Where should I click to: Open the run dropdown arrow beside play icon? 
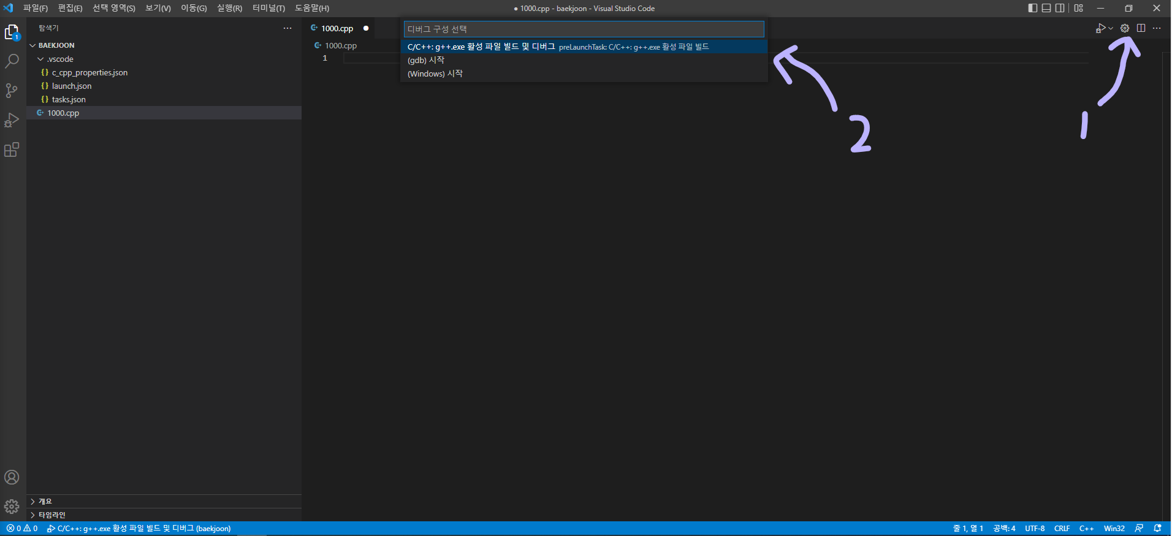coord(1111,28)
